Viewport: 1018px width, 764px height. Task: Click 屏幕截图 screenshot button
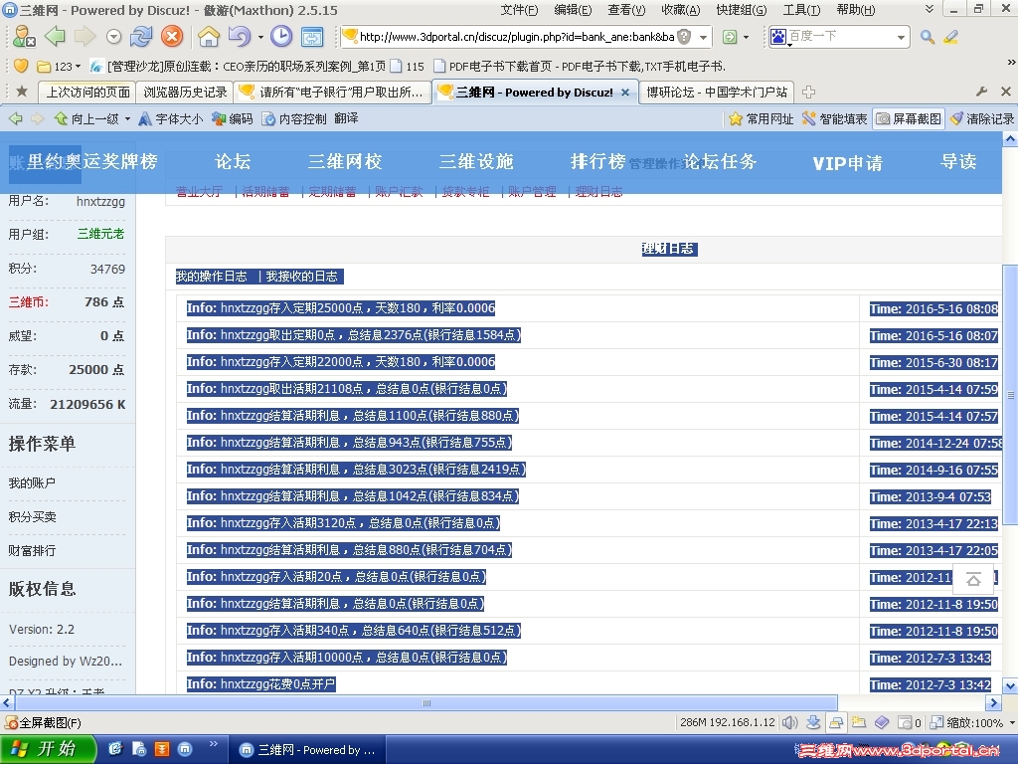(909, 119)
